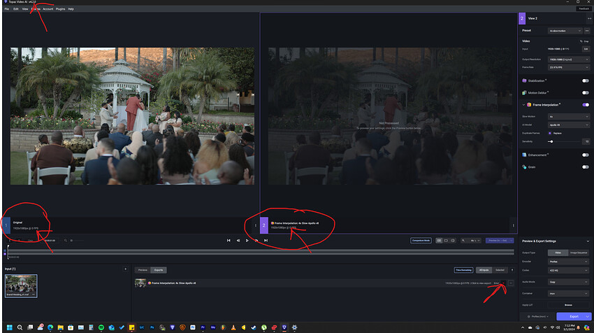
Task: Click the add input plus icon
Action: click(x=125, y=269)
